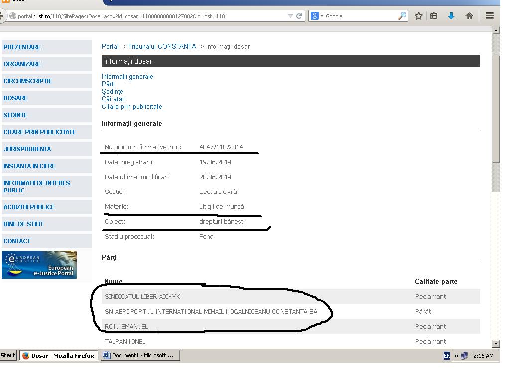Click the Tribunalul CONSTANȚA breadcrumb link
The image size is (510, 383).
coord(162,47)
